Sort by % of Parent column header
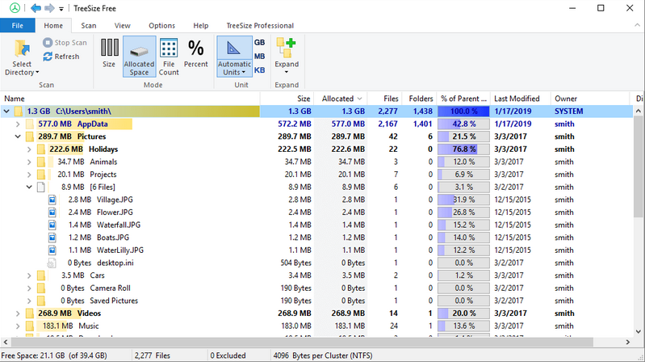This screenshot has width=645, height=362. click(463, 99)
